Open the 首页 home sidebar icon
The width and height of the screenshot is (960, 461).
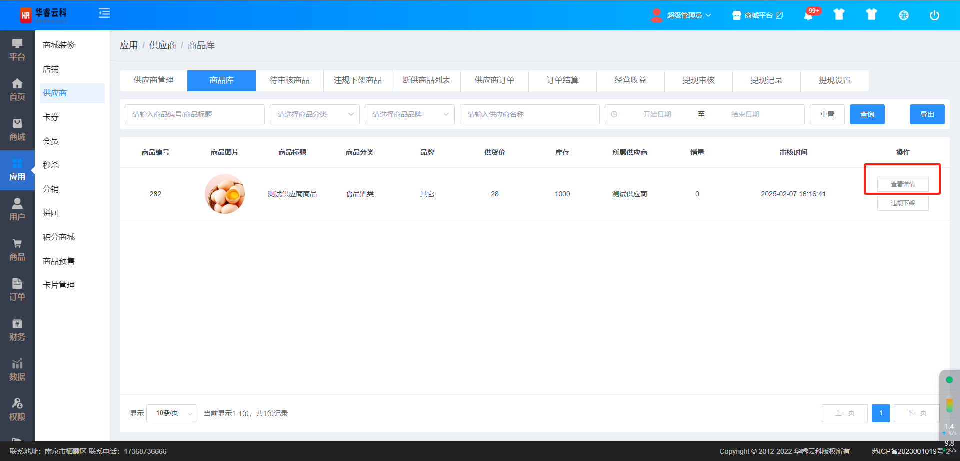[17, 90]
